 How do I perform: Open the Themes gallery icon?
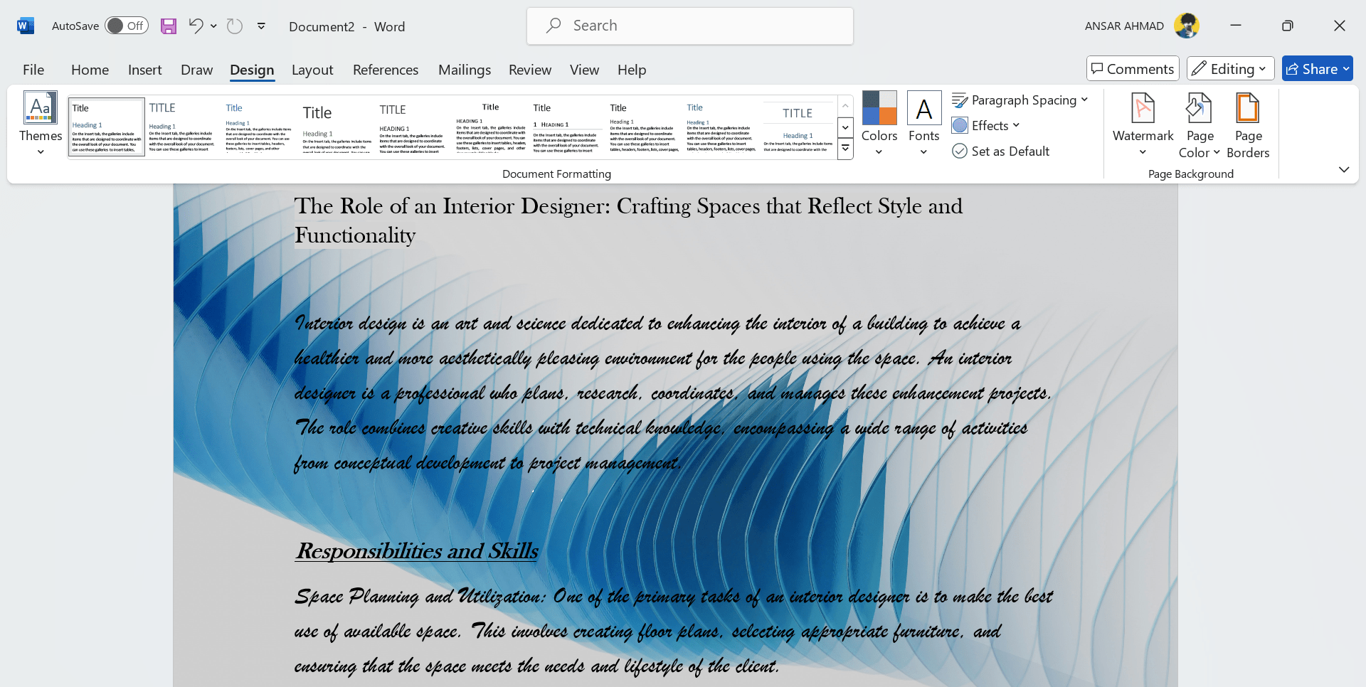[x=41, y=122]
